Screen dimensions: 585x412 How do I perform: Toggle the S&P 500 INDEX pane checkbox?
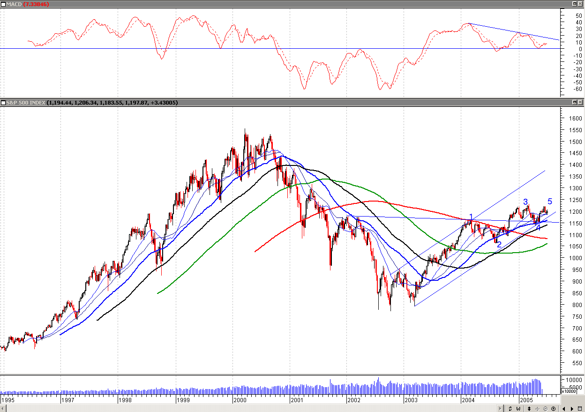tap(4, 102)
